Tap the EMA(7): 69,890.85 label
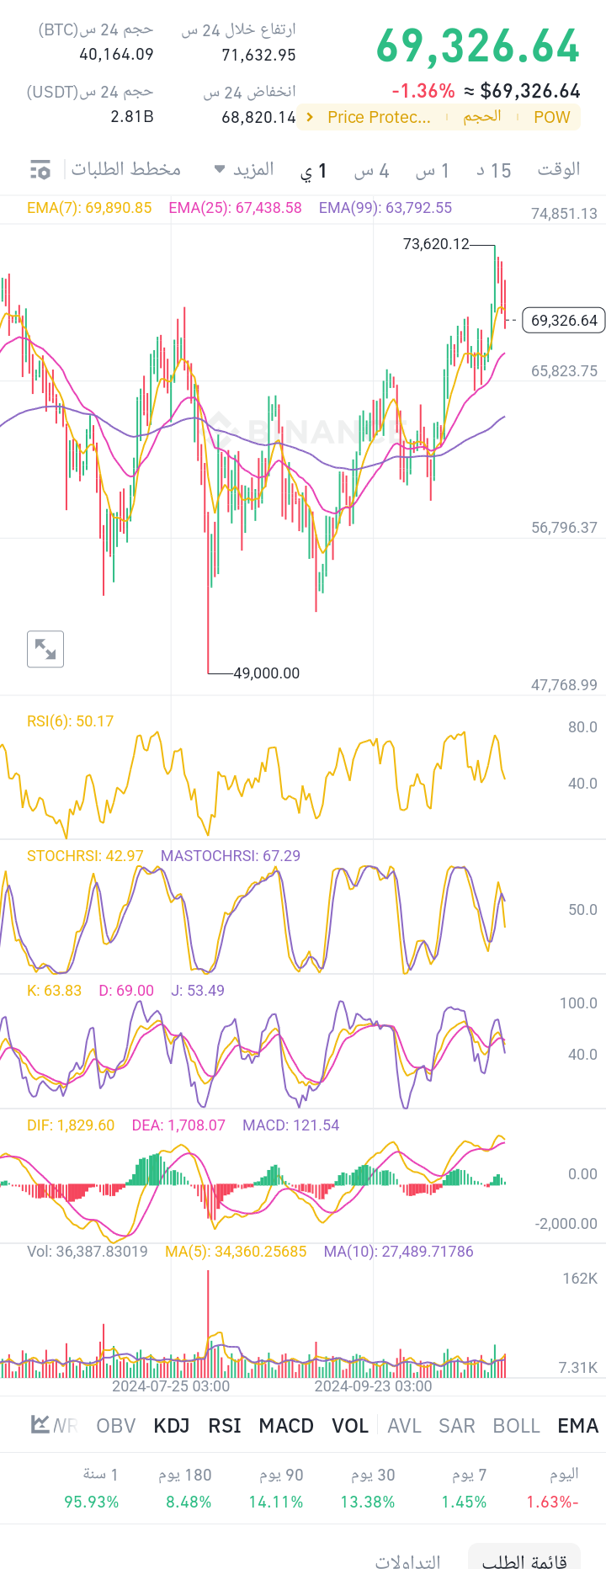This screenshot has height=1569, width=606. (89, 207)
